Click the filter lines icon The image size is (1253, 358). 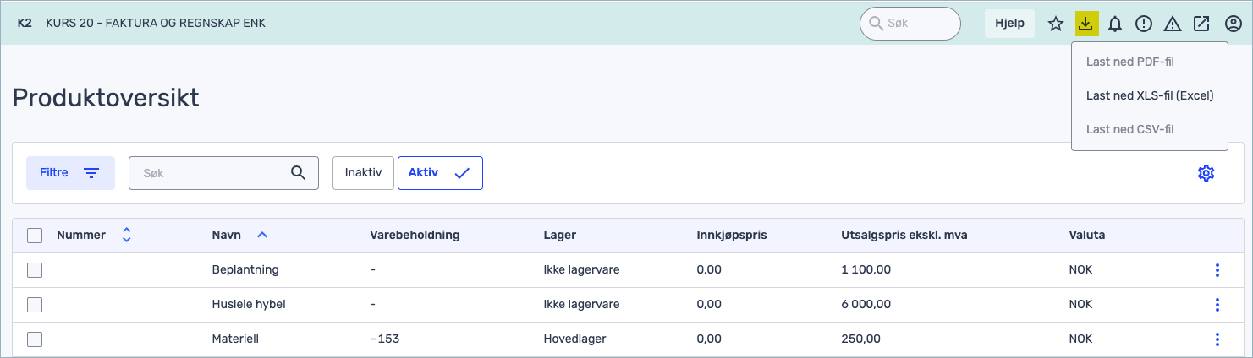[x=91, y=173]
